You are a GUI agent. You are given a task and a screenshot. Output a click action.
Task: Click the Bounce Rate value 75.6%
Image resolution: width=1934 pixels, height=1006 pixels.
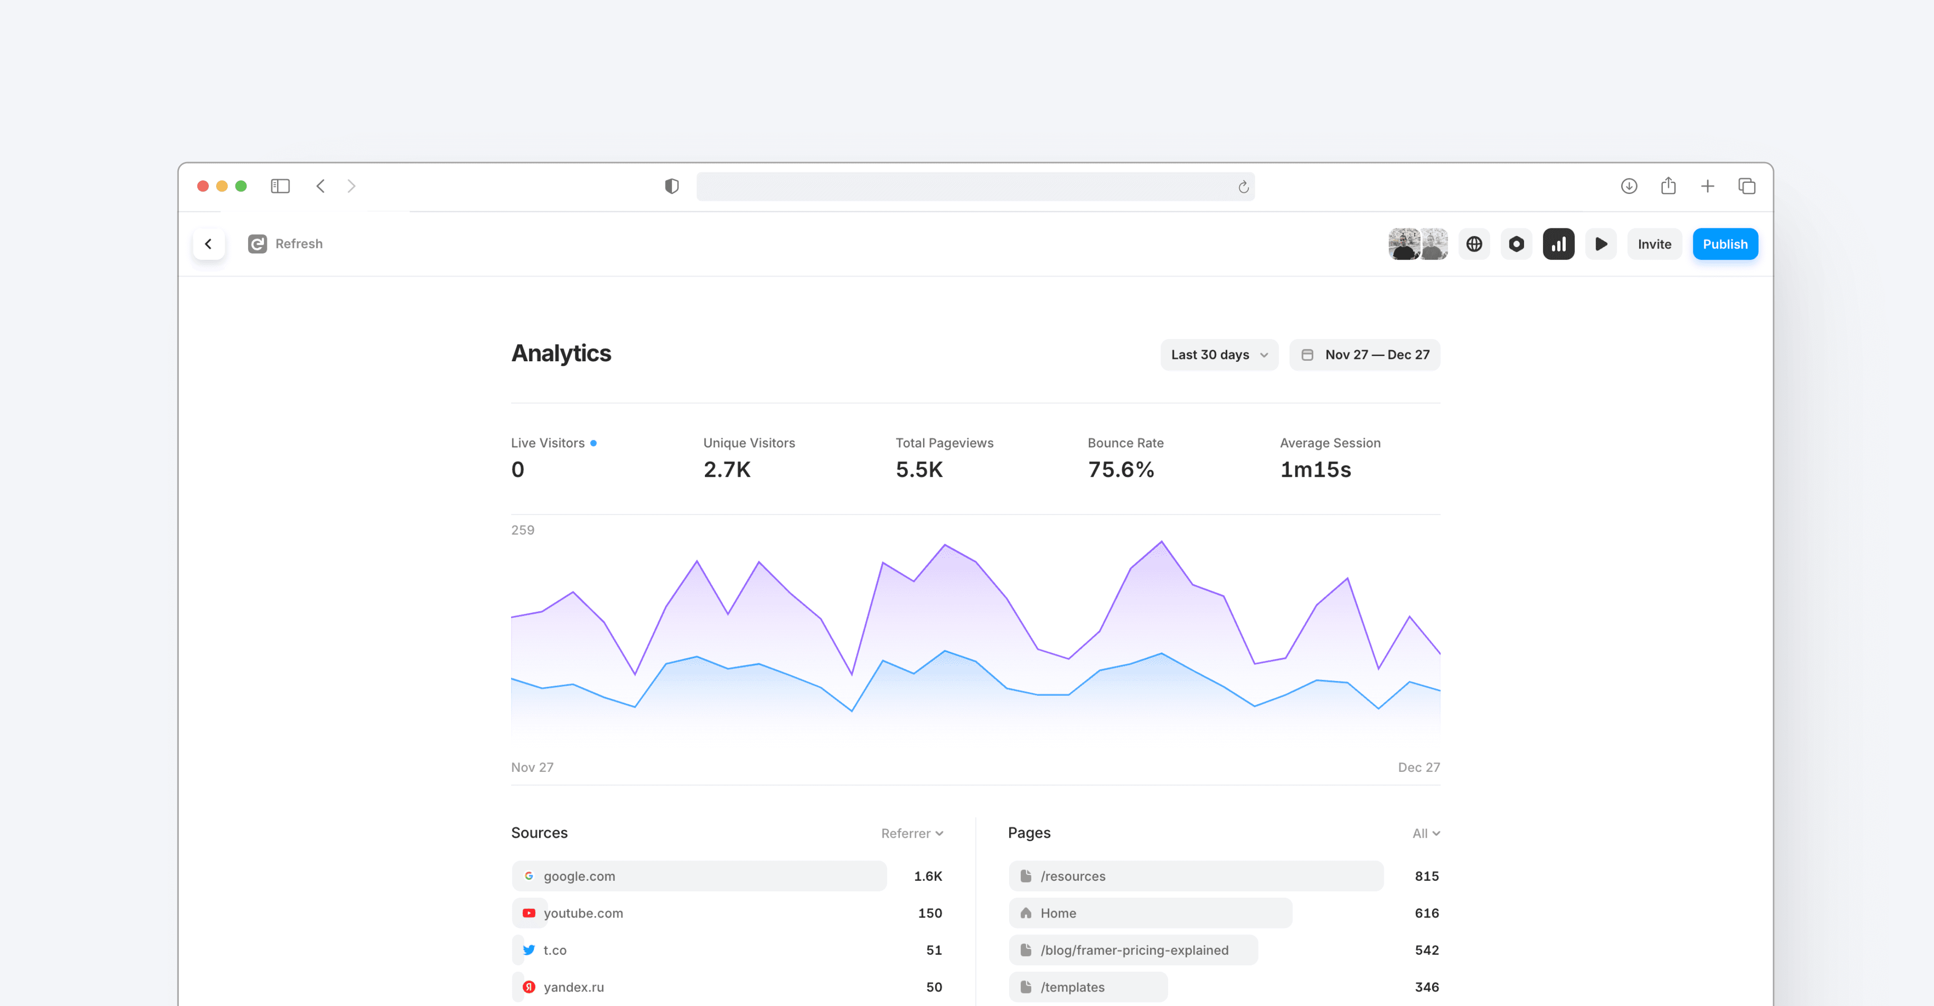click(x=1121, y=470)
